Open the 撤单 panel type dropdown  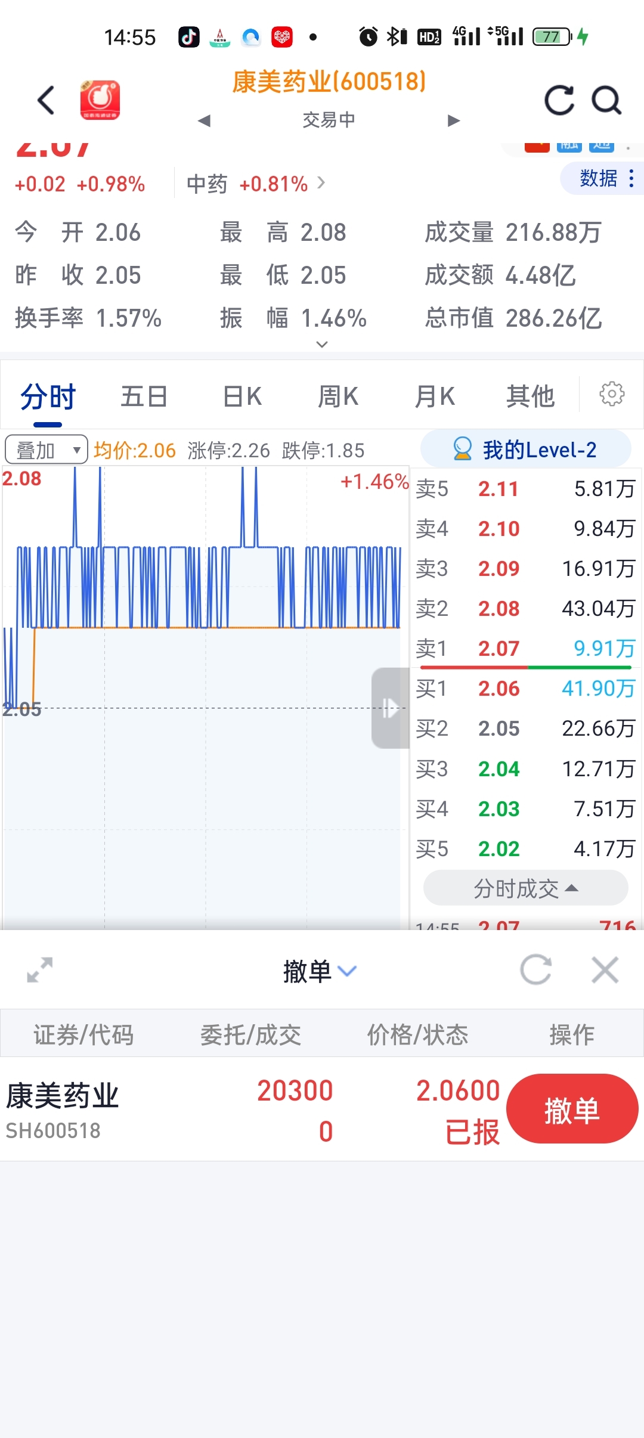pos(320,971)
